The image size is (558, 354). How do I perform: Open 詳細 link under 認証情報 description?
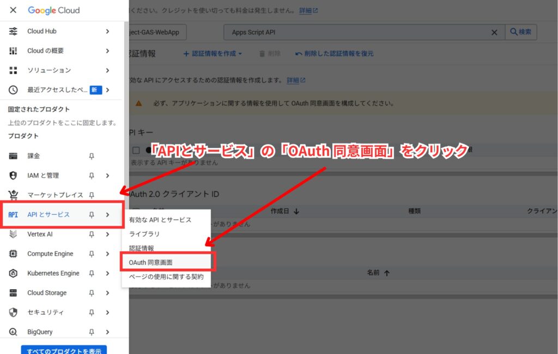(296, 80)
